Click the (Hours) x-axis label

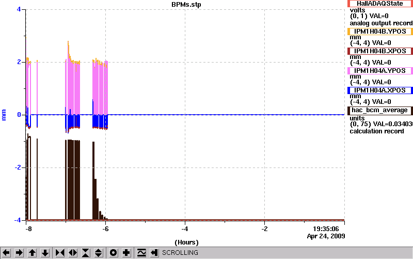[x=186, y=242]
